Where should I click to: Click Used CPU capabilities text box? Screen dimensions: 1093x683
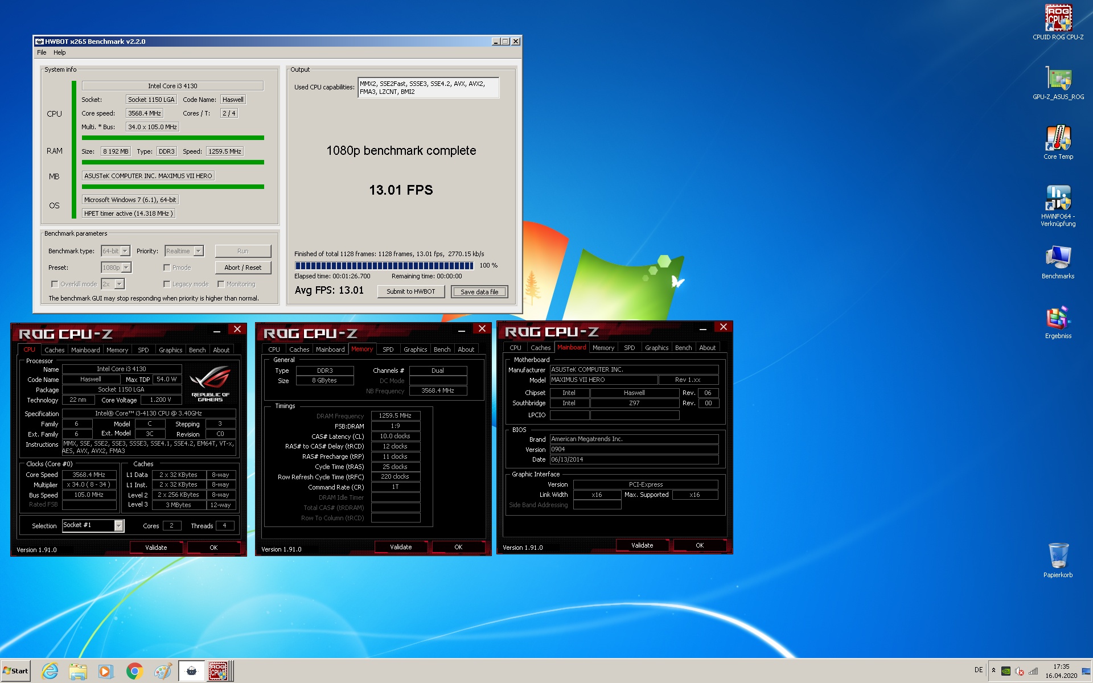click(428, 88)
